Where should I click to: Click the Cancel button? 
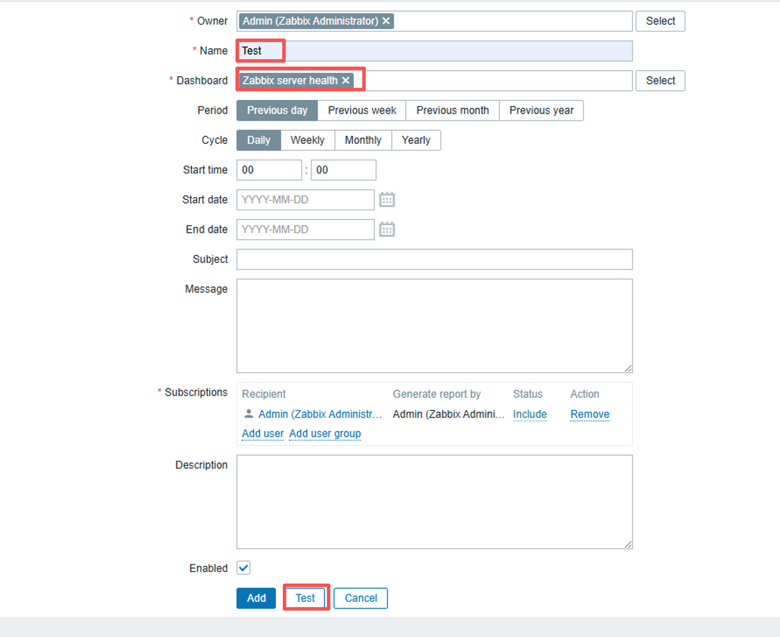(361, 598)
